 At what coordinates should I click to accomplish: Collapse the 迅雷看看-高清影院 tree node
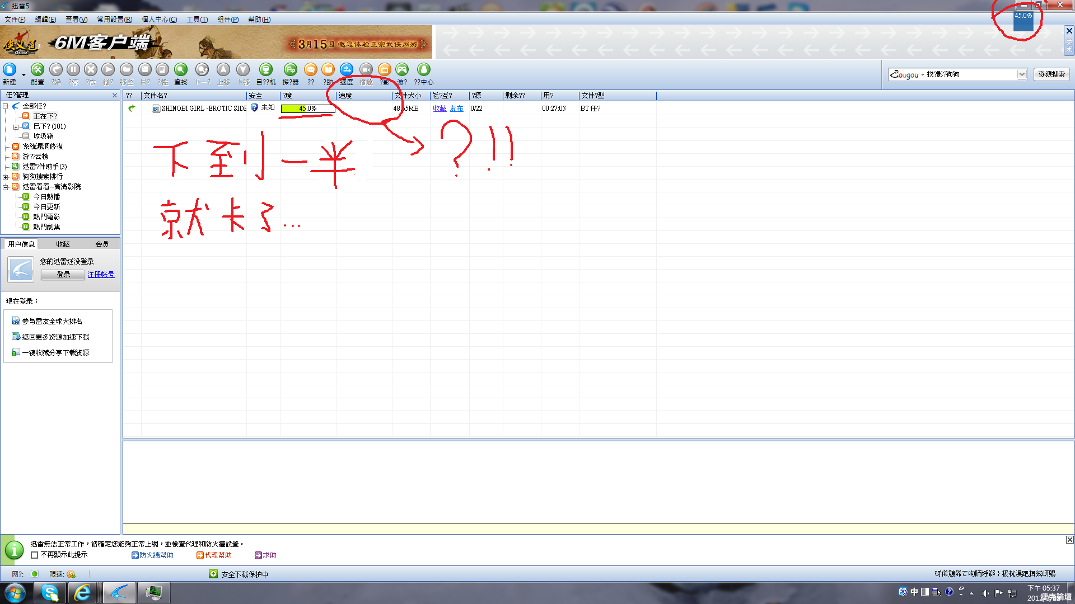click(x=6, y=187)
